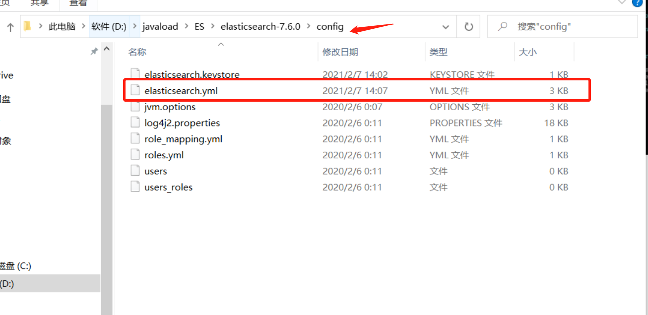Click the role_mapping.yml file name
Screen dimensions: 648x315
coord(184,139)
